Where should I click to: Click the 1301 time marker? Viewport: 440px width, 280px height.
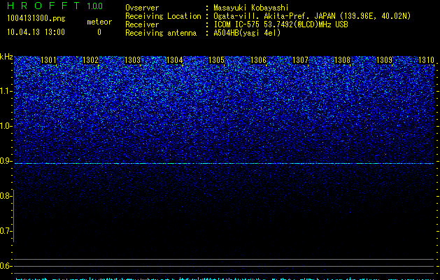[x=48, y=60]
